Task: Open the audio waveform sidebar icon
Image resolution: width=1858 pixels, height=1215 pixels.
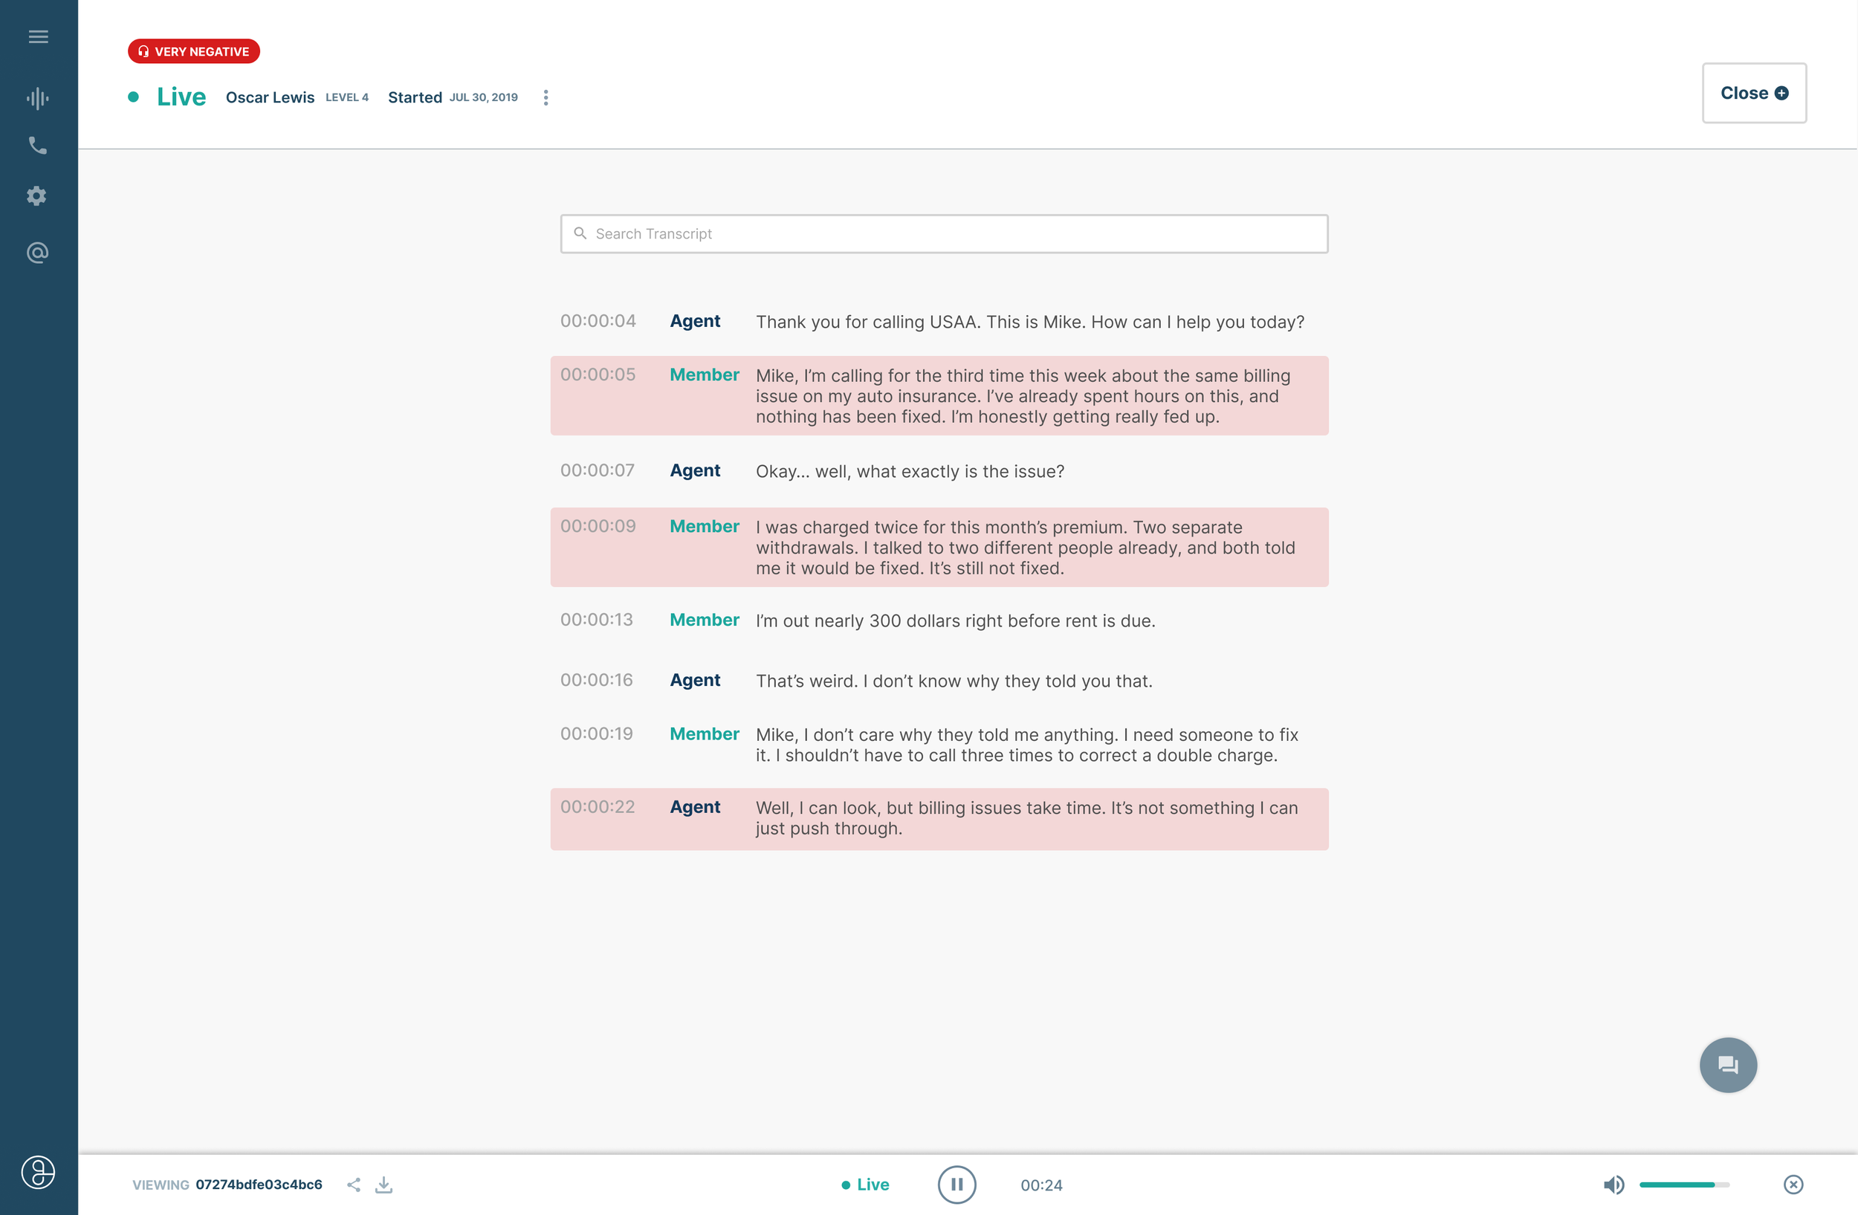Action: coord(38,98)
